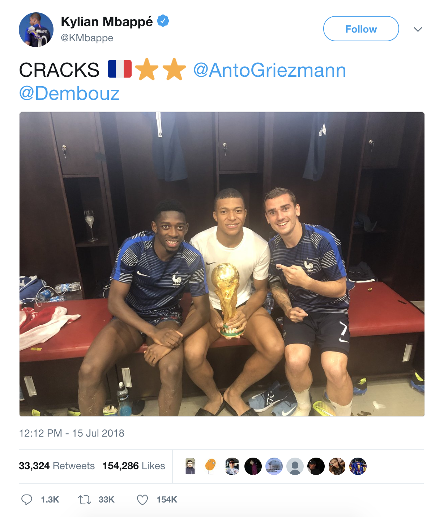444x517 pixels.
Task: Open the tweet timestamp 15 Jul 2018
Action: point(72,433)
